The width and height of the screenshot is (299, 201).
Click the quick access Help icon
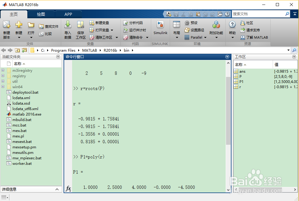[x=227, y=14]
